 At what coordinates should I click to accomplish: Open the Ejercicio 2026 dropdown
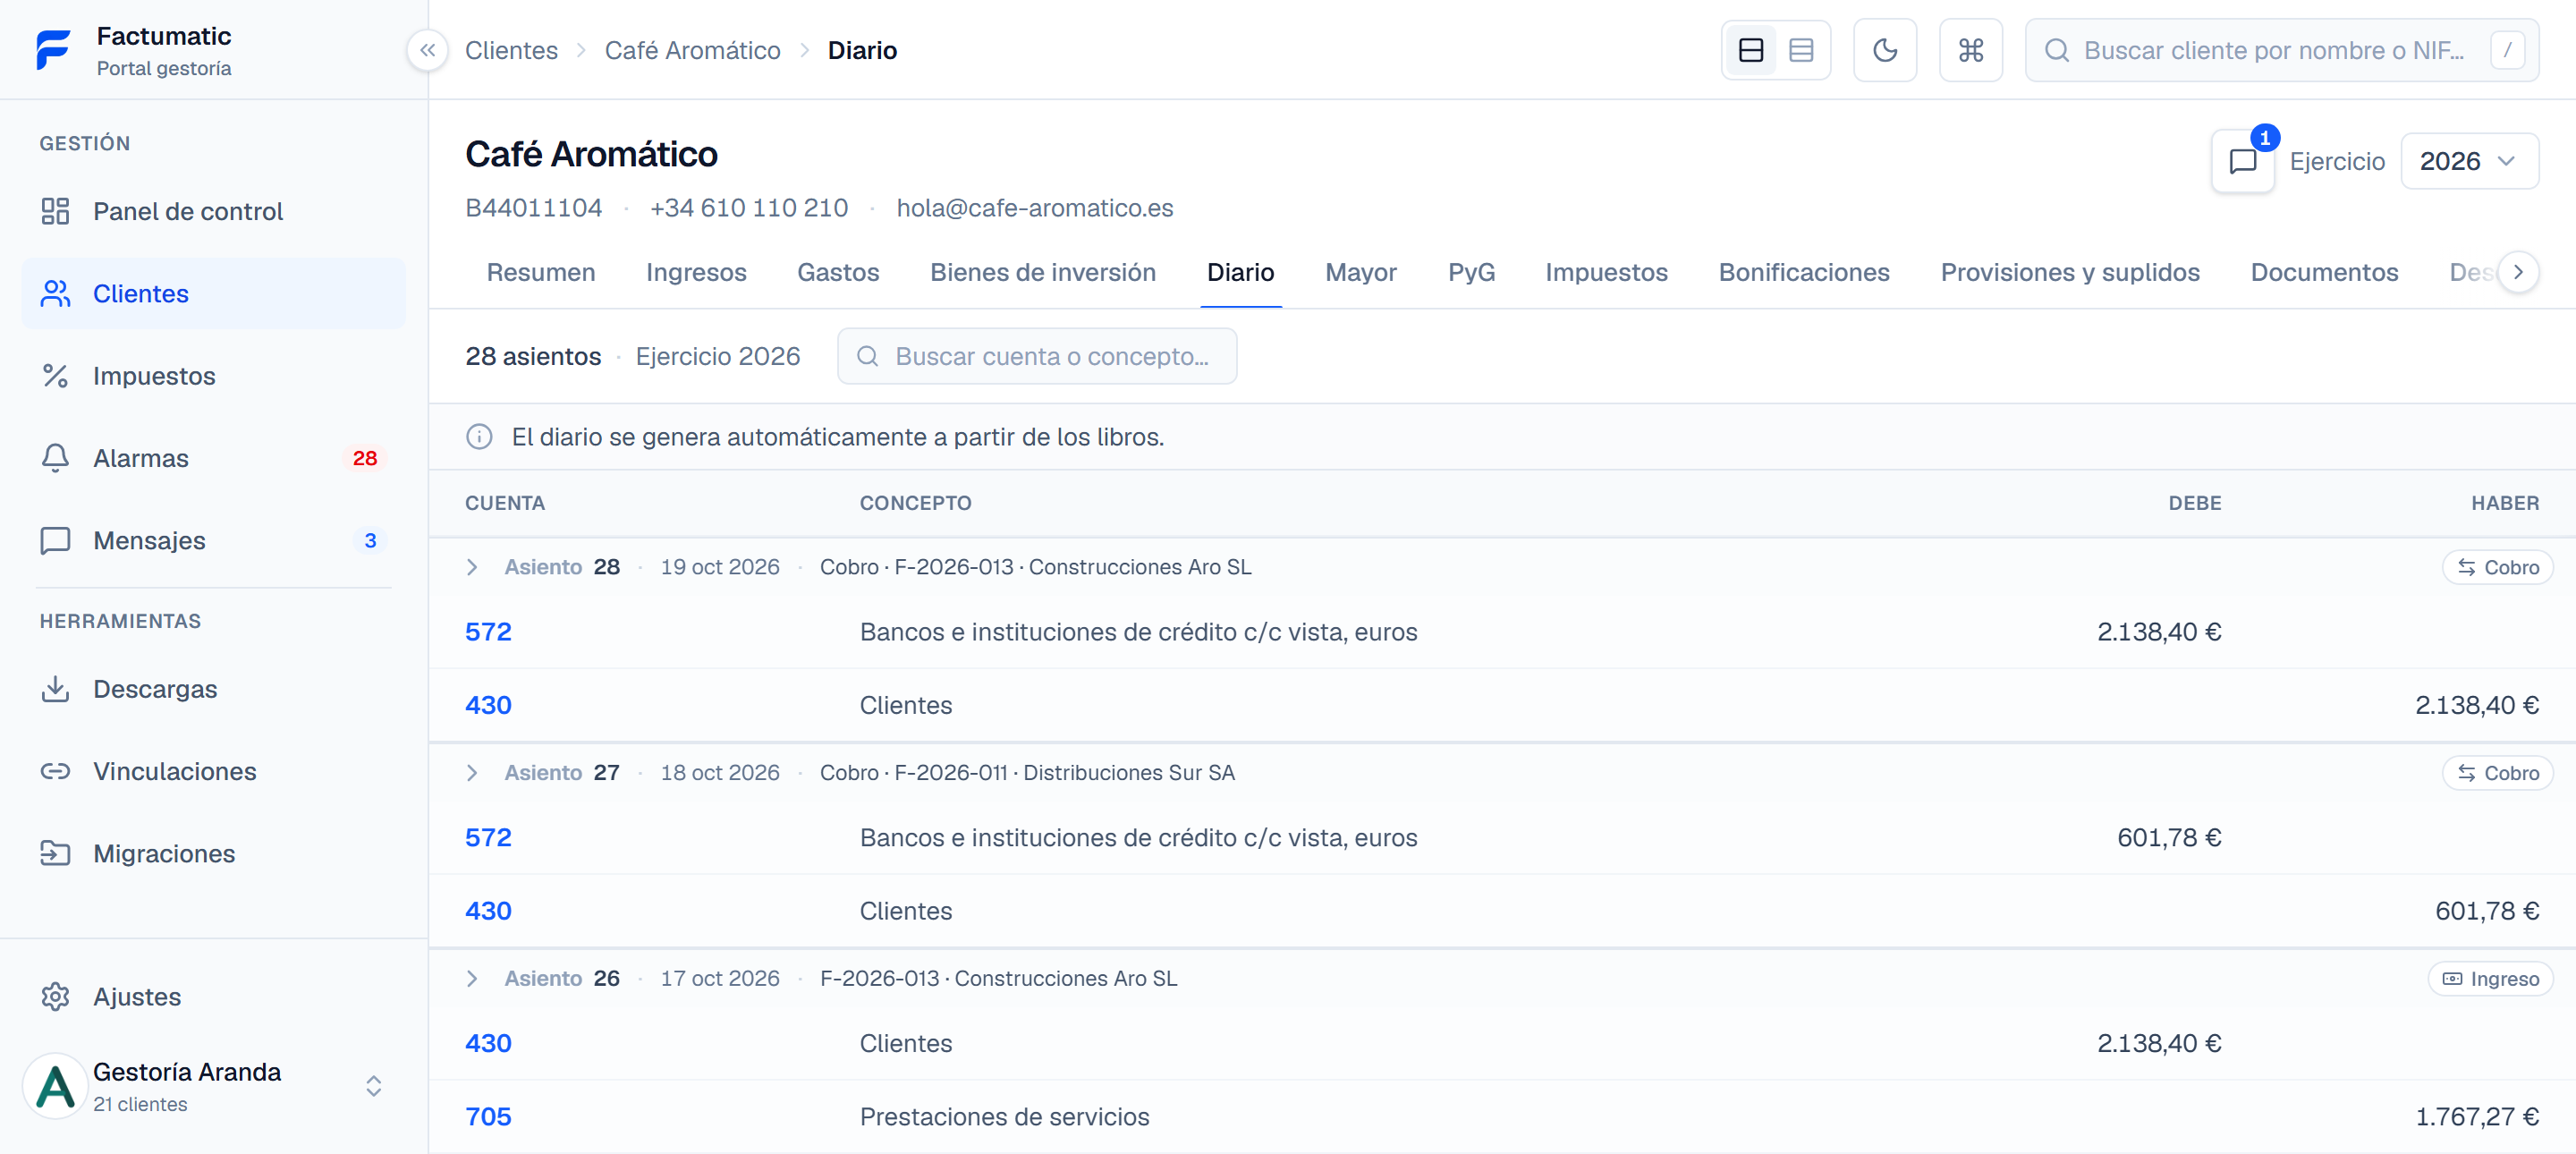2468,161
